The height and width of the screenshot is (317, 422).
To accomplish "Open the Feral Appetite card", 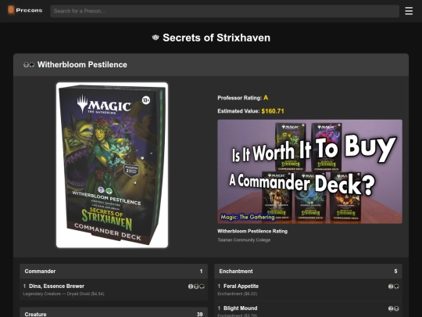I will click(x=241, y=286).
